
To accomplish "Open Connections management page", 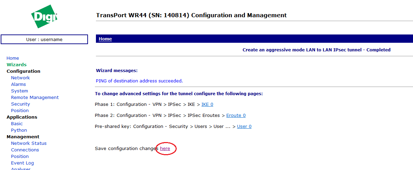I will point(25,150).
